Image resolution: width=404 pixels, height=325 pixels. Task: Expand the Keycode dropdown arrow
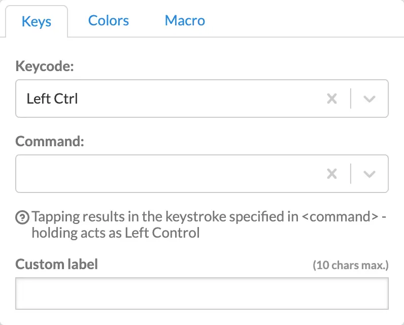tap(369, 99)
